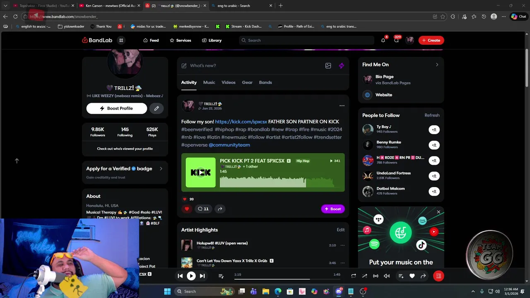Screen dimensions: 530x298
Task: Play the current track in bottom player
Action: (x=191, y=276)
